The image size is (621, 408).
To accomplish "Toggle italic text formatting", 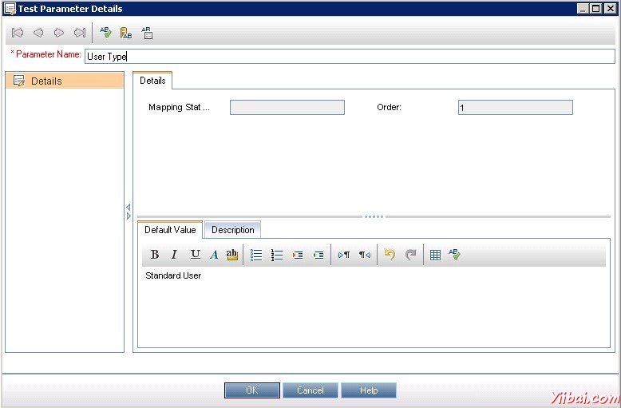I will coord(174,255).
